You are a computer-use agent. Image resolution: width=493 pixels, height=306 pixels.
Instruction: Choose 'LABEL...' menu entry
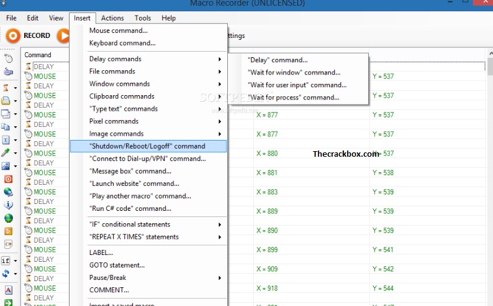(148, 253)
